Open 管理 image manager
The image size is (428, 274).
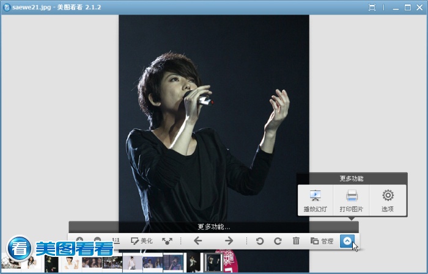(322, 241)
